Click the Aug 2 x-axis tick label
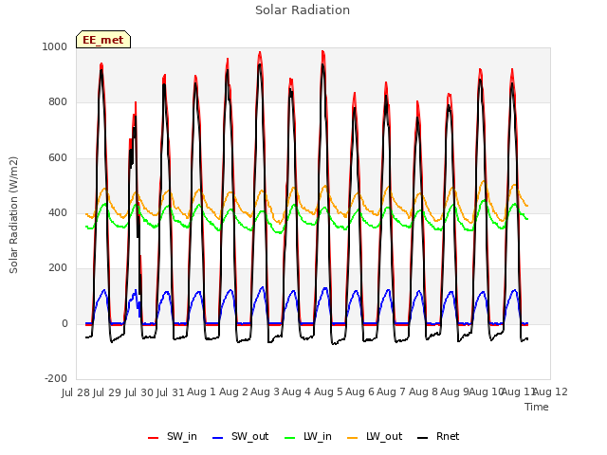This screenshot has height=455, width=607. coord(233,392)
